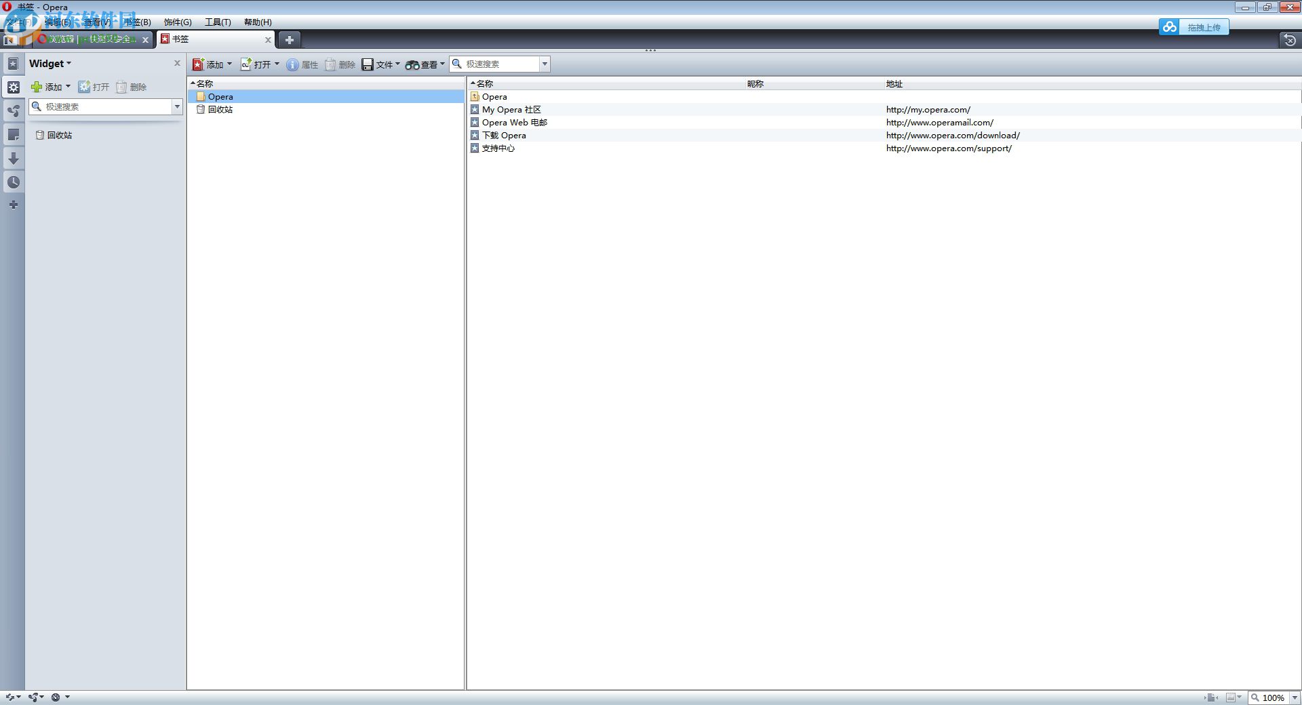
Task: Toggle the fit to width icon
Action: coord(1212,698)
